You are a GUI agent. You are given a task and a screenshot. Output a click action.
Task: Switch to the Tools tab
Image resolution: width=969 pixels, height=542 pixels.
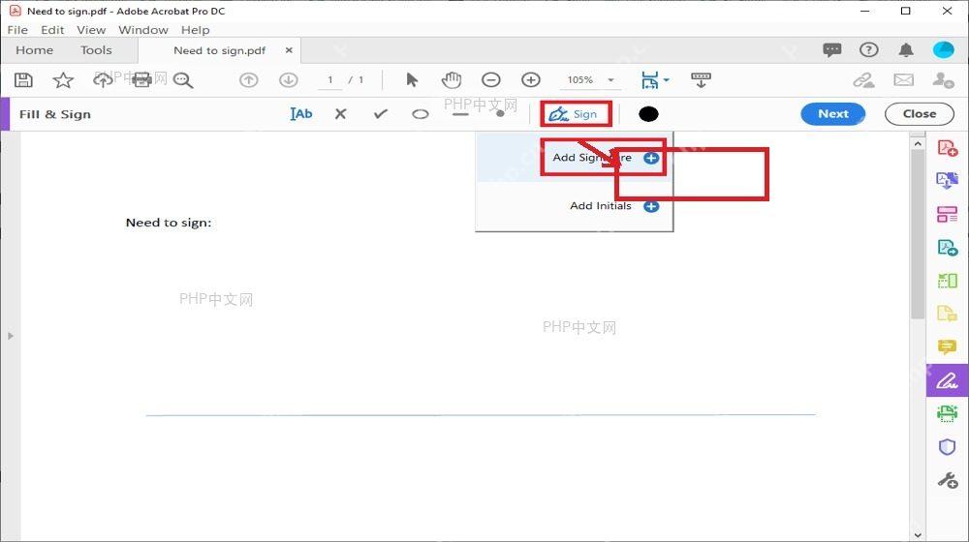[96, 50]
